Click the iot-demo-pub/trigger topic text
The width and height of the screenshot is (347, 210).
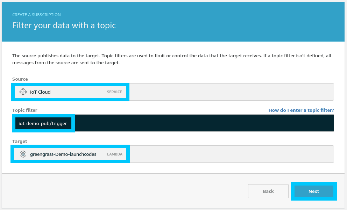coord(43,123)
